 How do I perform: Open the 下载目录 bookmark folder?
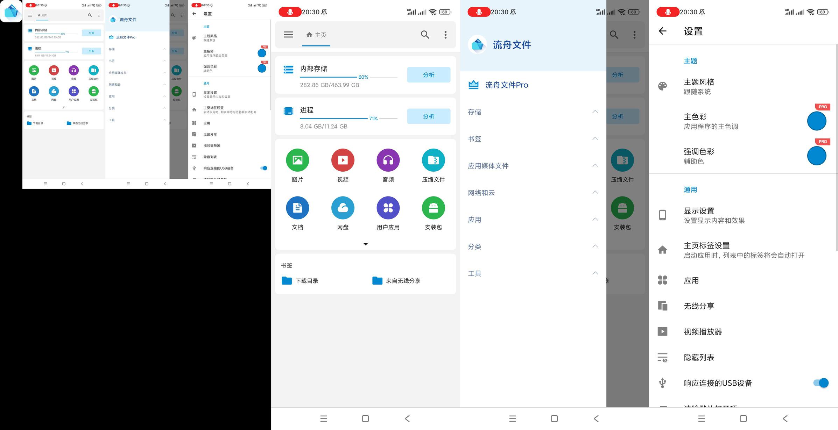coord(300,281)
